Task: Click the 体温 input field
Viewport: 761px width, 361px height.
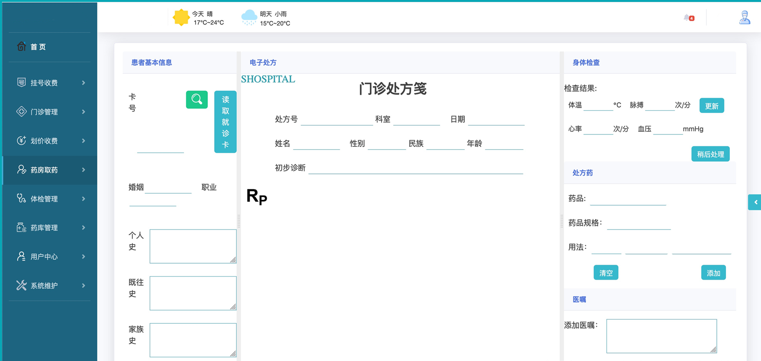Action: 598,106
